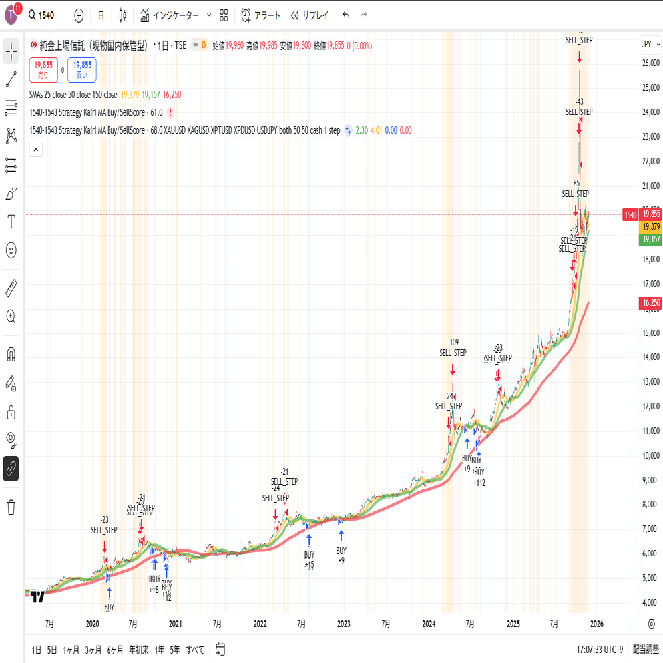Click the 19,855 売り sell button
The height and width of the screenshot is (663, 663).
43,68
